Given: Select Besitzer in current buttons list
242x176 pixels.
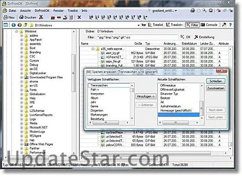Looking at the screenshot, I should [165, 98].
